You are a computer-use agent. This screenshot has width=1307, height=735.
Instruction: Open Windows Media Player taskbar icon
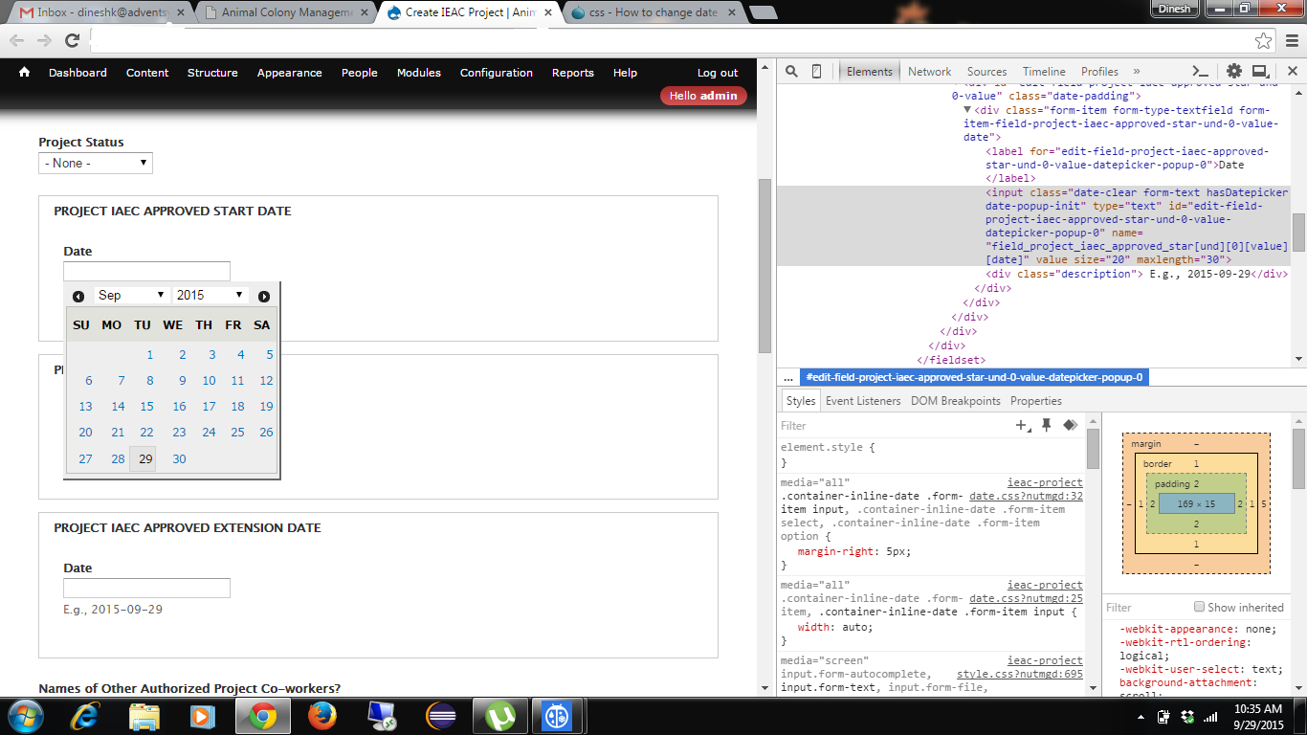[202, 716]
